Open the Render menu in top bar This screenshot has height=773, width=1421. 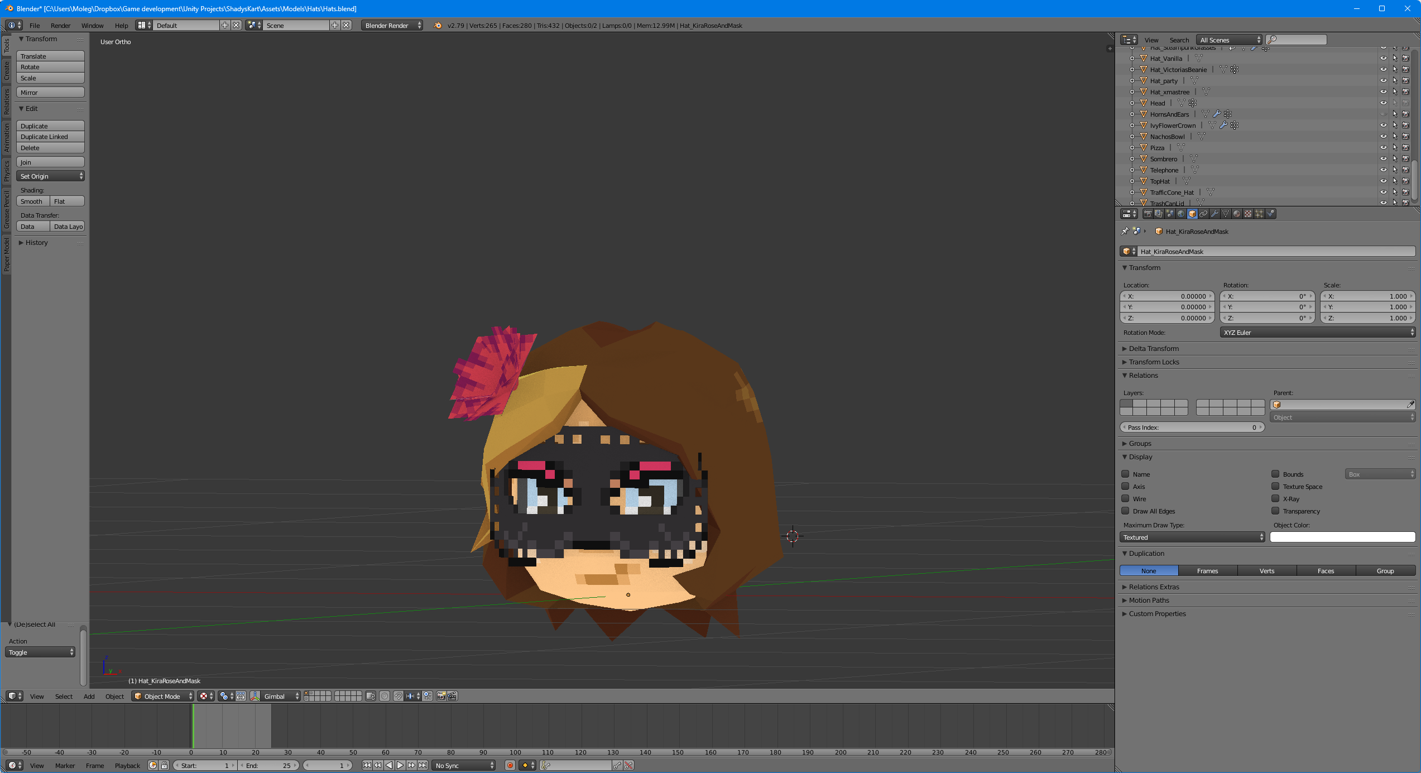coord(60,25)
